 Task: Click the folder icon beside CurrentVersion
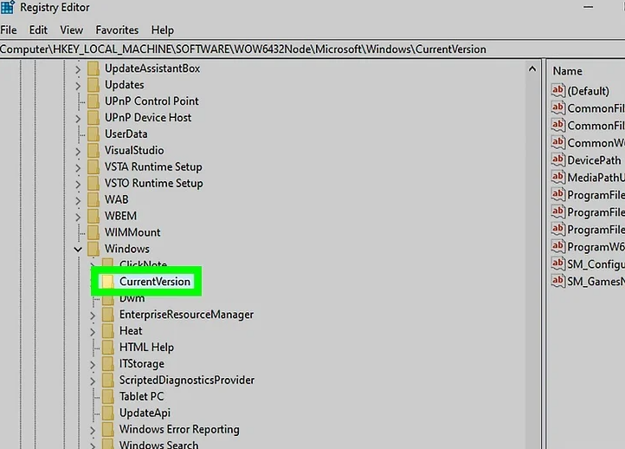107,282
